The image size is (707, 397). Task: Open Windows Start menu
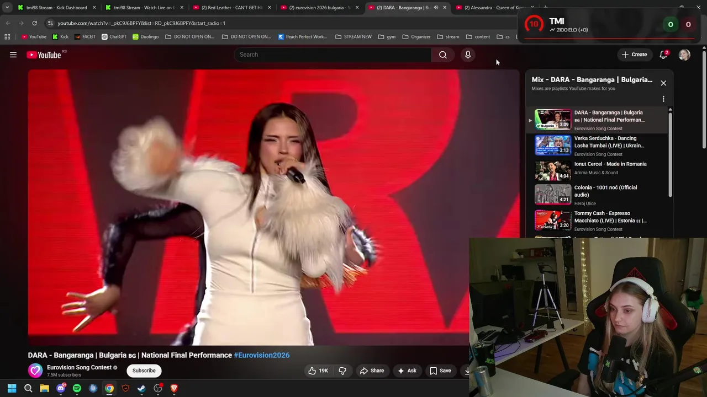pyautogui.click(x=12, y=388)
